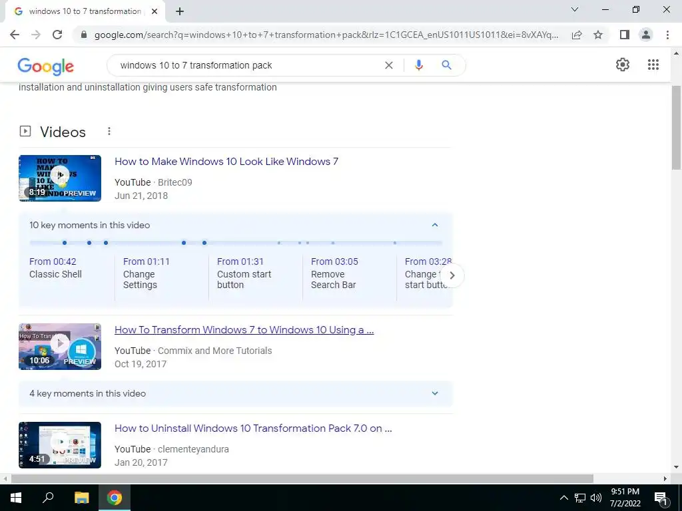
Task: Open Windows taskbar search
Action: [48, 498]
